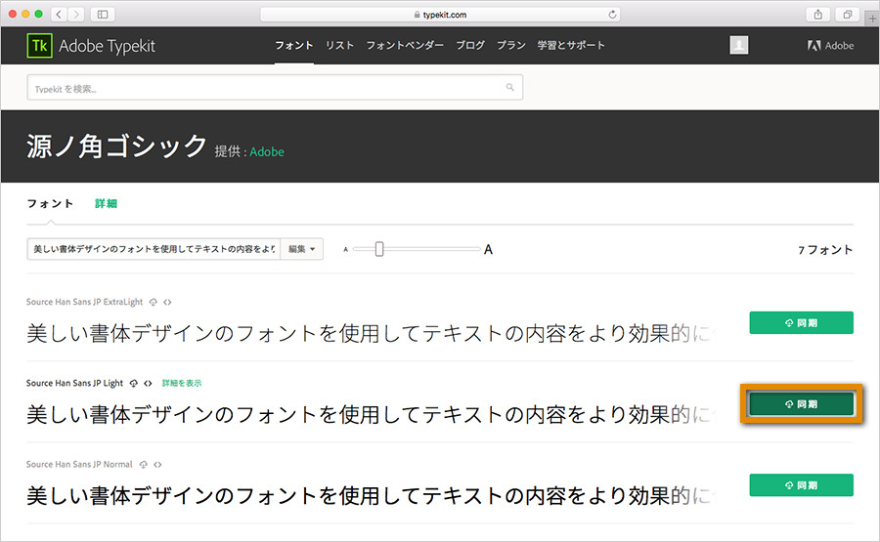This screenshot has width=880, height=542.
Task: Open the Adobe vendor link
Action: point(267,152)
